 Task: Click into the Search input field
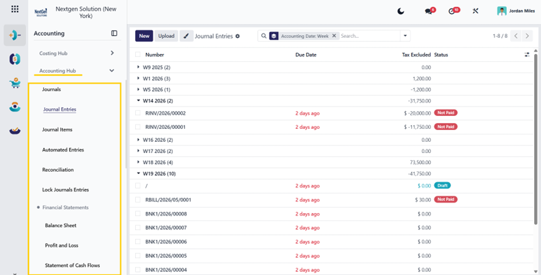click(369, 36)
